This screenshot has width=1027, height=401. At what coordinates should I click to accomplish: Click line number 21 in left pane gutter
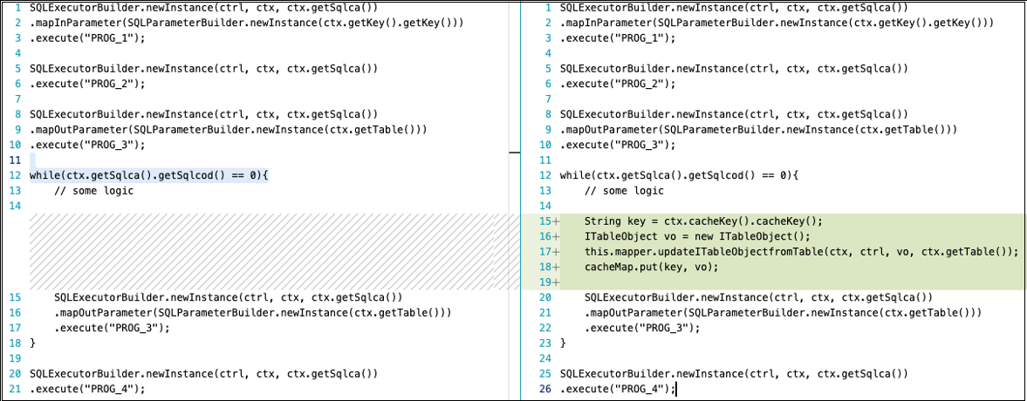[12, 389]
